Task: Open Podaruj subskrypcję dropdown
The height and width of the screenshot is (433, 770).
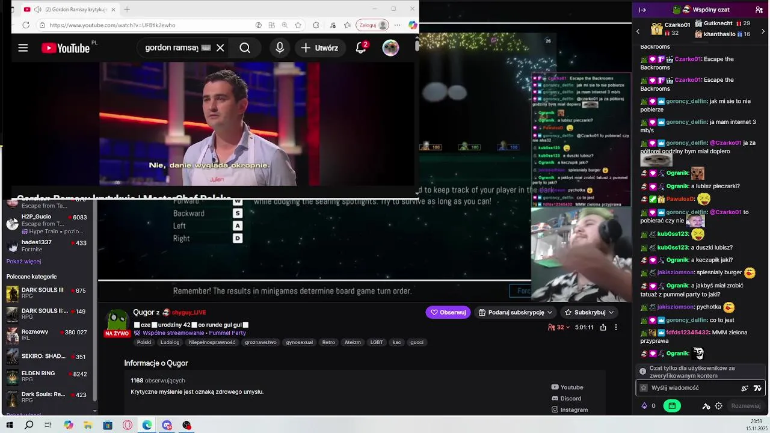Action: [516, 312]
